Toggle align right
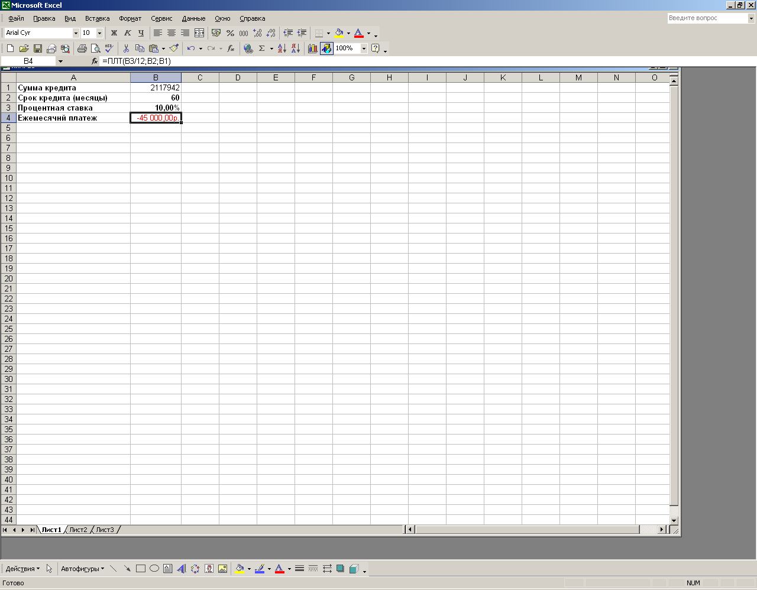757x590 pixels. 185,33
